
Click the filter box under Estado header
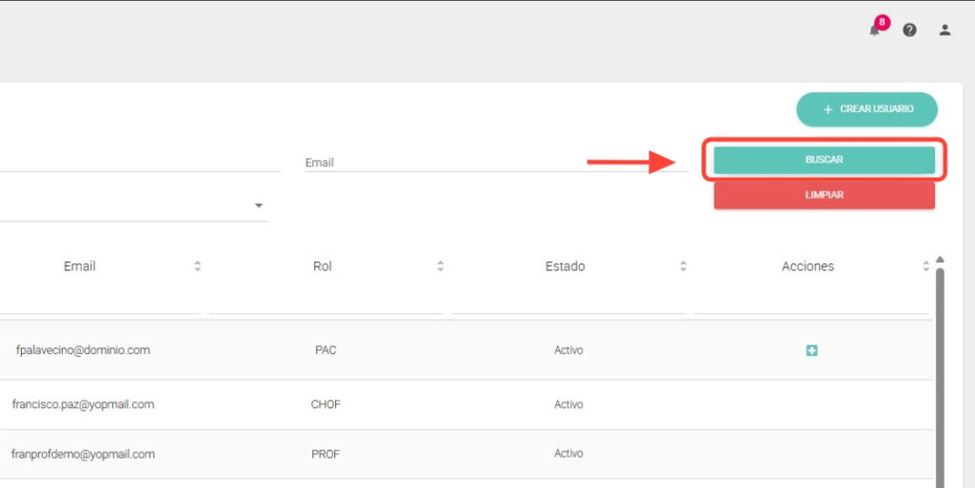click(568, 302)
